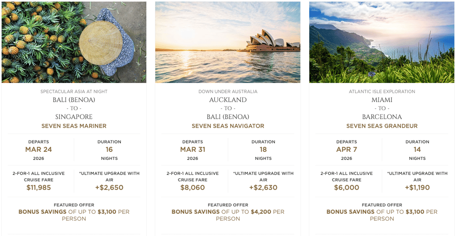
Task: Open the $4,200 bonus savings featured offer
Action: tap(228, 215)
